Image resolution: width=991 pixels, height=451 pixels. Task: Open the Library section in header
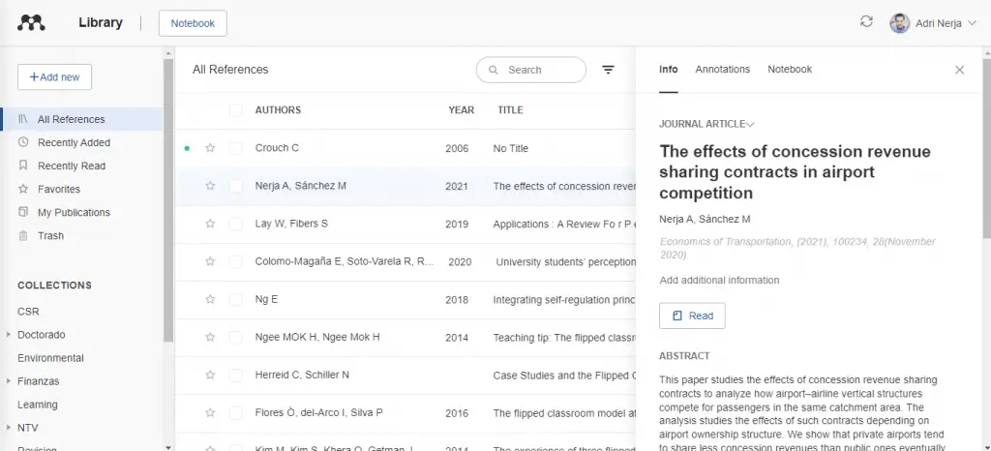click(x=101, y=22)
